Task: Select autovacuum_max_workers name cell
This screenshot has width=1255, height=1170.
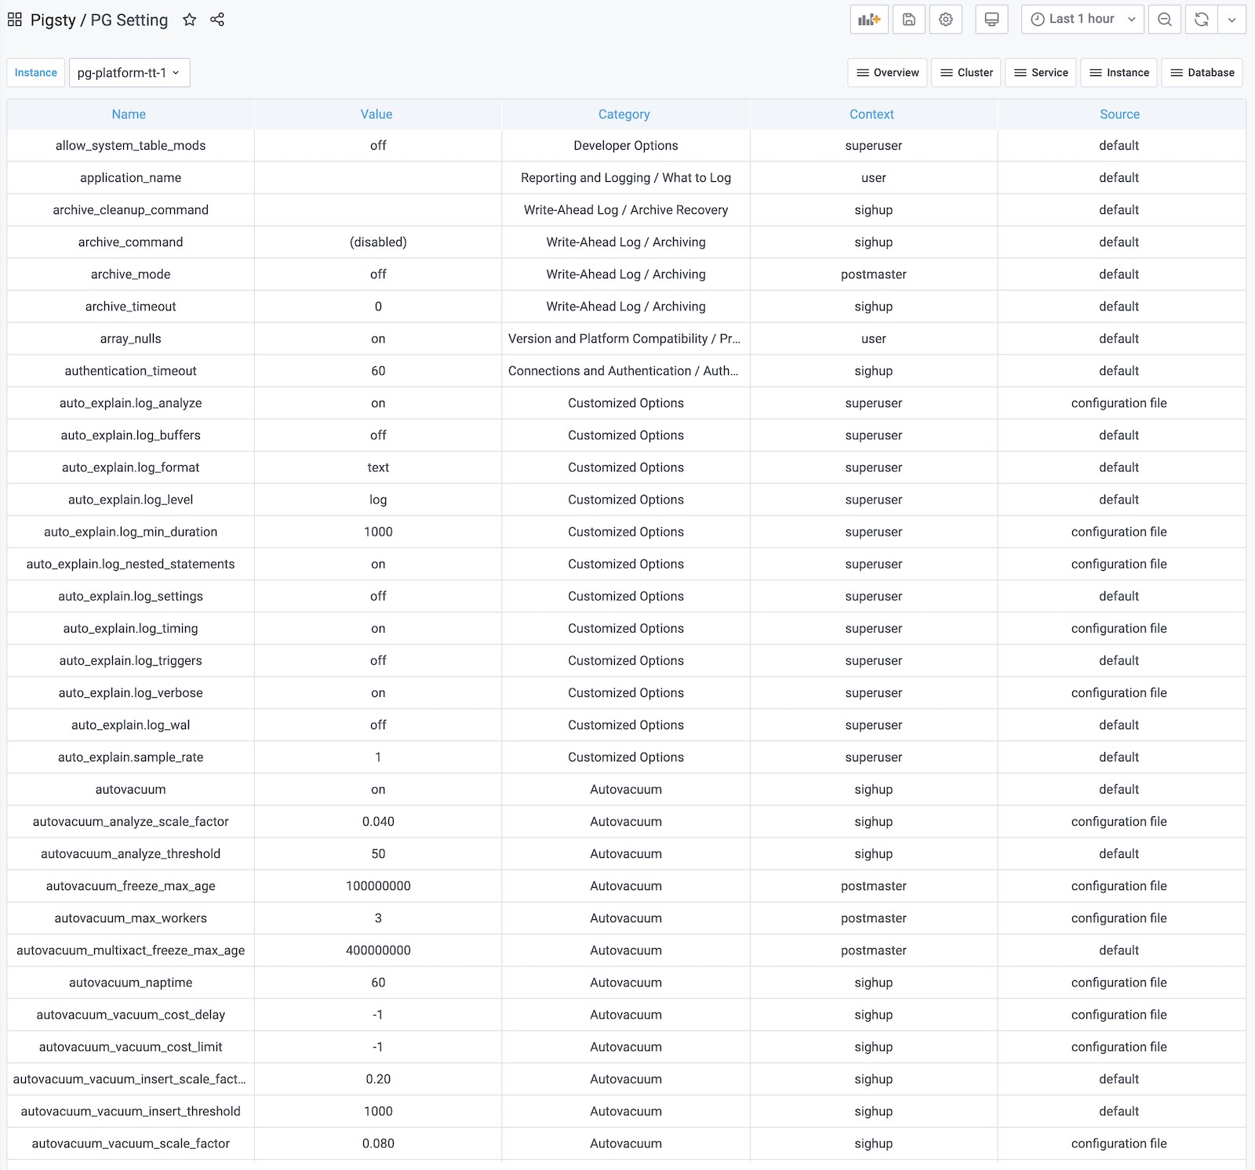Action: (x=130, y=917)
